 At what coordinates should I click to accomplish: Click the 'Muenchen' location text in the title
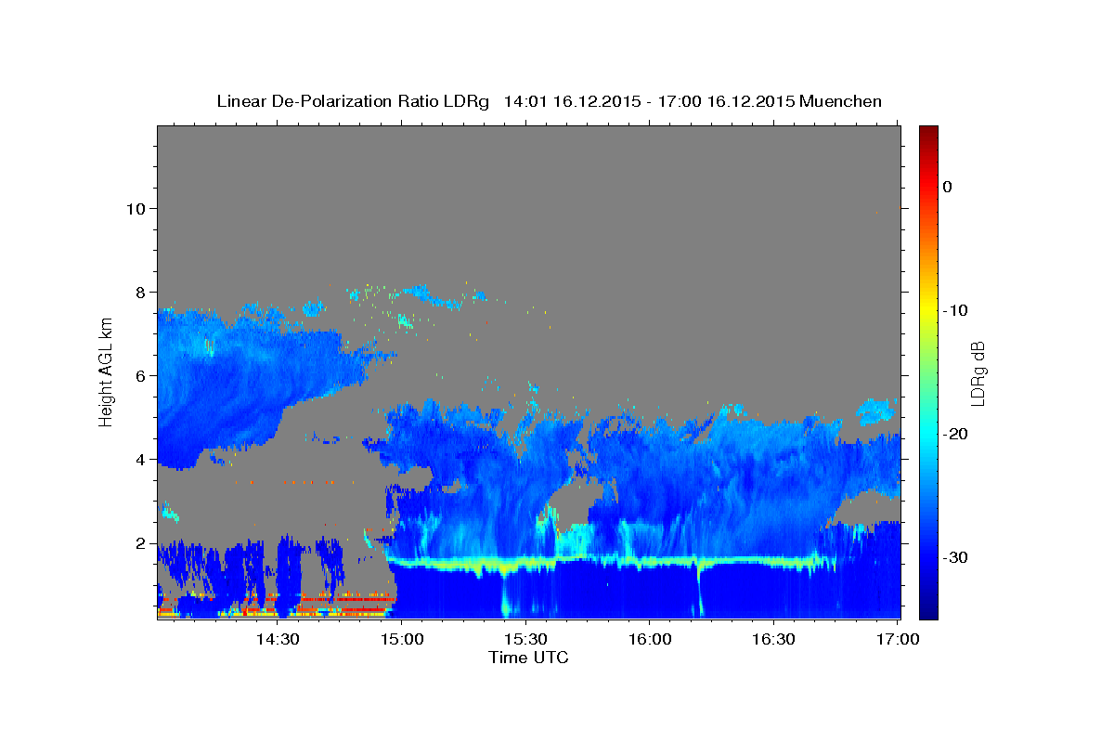(843, 101)
